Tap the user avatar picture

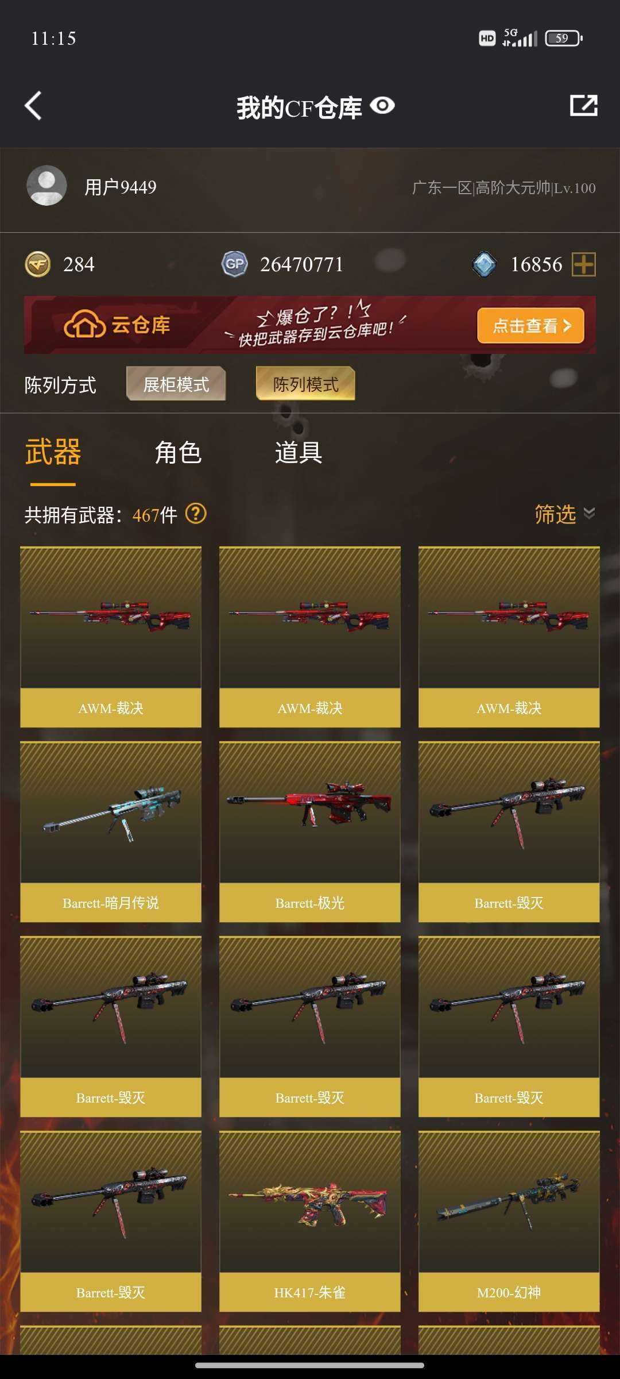(46, 186)
